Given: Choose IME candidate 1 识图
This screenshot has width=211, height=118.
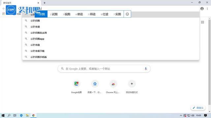Looking at the screenshot, I should 41,14.
